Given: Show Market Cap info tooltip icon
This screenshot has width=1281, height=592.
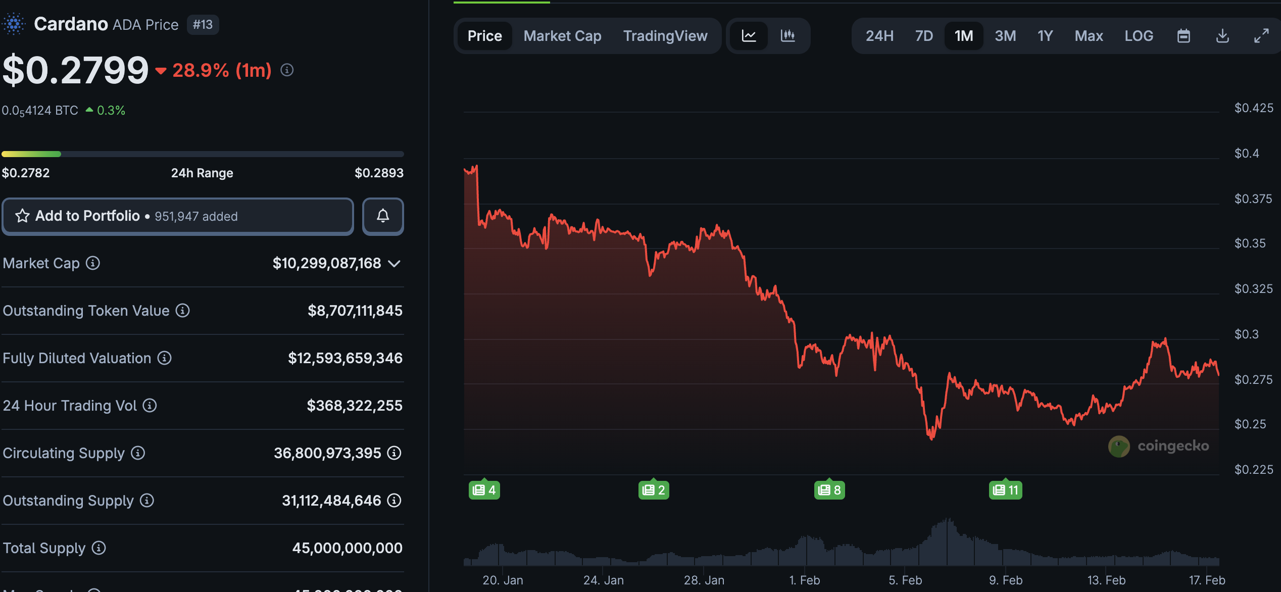Looking at the screenshot, I should 93,263.
